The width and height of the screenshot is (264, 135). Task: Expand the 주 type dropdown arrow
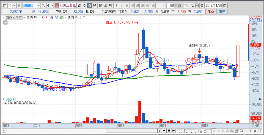tap(14, 5)
